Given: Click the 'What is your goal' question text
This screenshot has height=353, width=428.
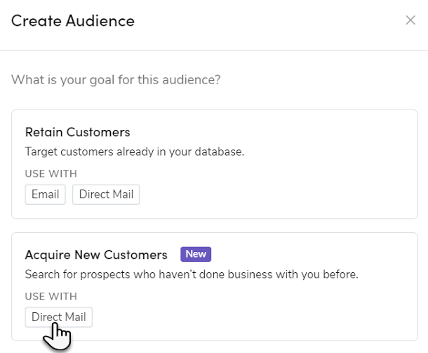Looking at the screenshot, I should (x=116, y=80).
